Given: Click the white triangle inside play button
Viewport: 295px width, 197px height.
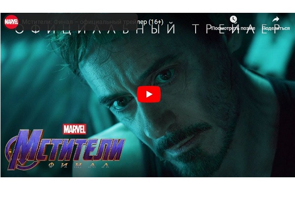Looking at the screenshot, I should [149, 94].
